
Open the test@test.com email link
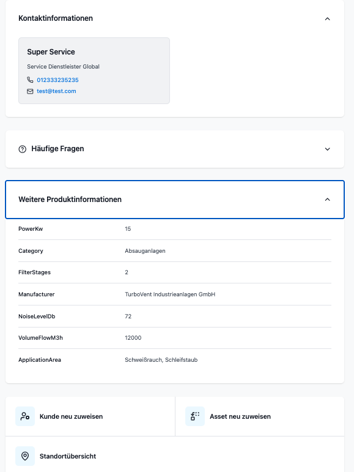[56, 91]
